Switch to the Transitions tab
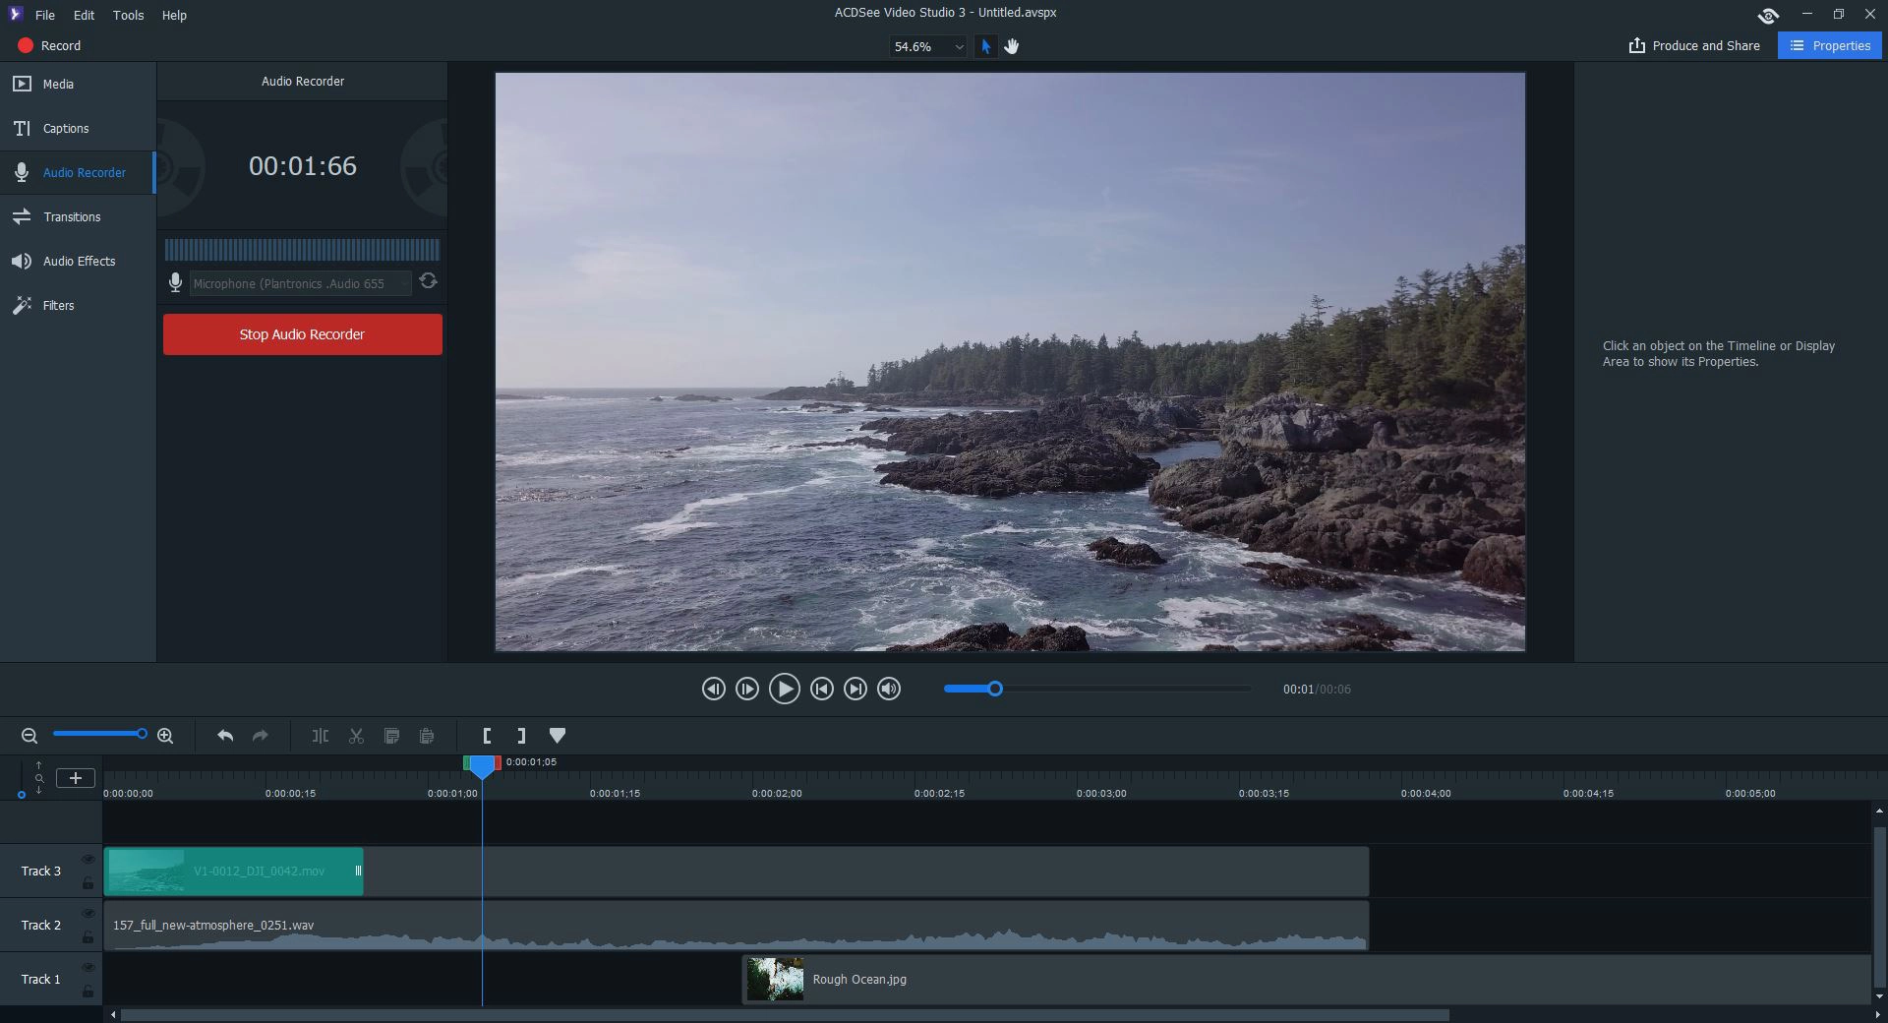 tap(72, 217)
